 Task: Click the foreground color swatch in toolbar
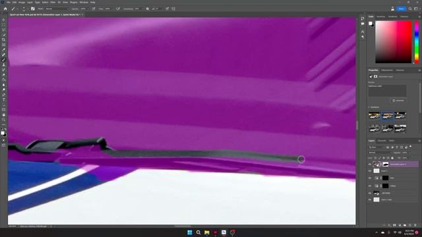click(3, 133)
